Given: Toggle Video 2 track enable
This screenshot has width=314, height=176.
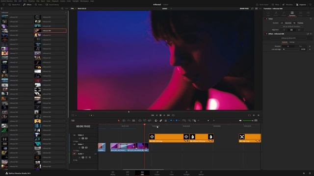Looking at the screenshot, I should 86,138.
